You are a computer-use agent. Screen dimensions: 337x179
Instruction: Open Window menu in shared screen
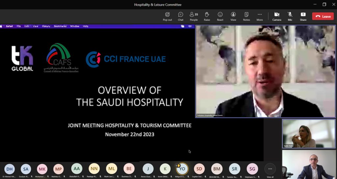75,26
